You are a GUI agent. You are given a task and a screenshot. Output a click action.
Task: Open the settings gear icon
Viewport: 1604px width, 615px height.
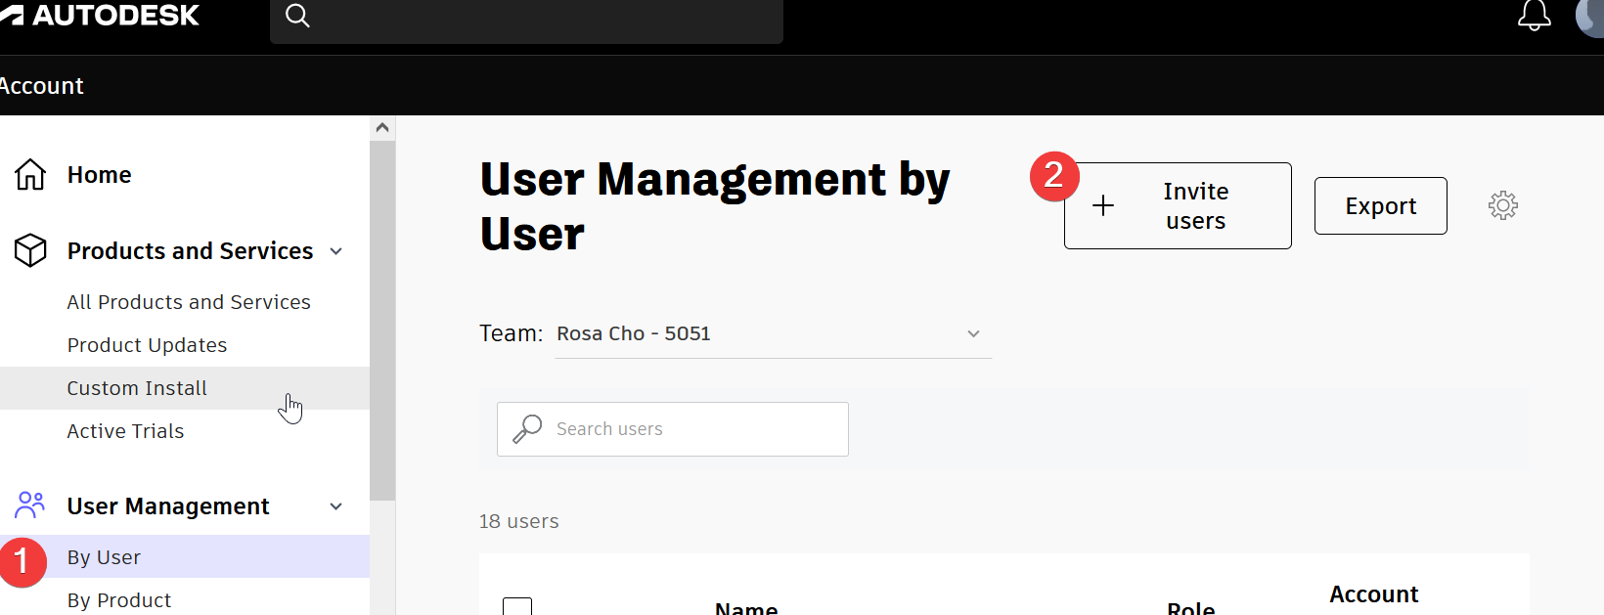click(x=1503, y=205)
